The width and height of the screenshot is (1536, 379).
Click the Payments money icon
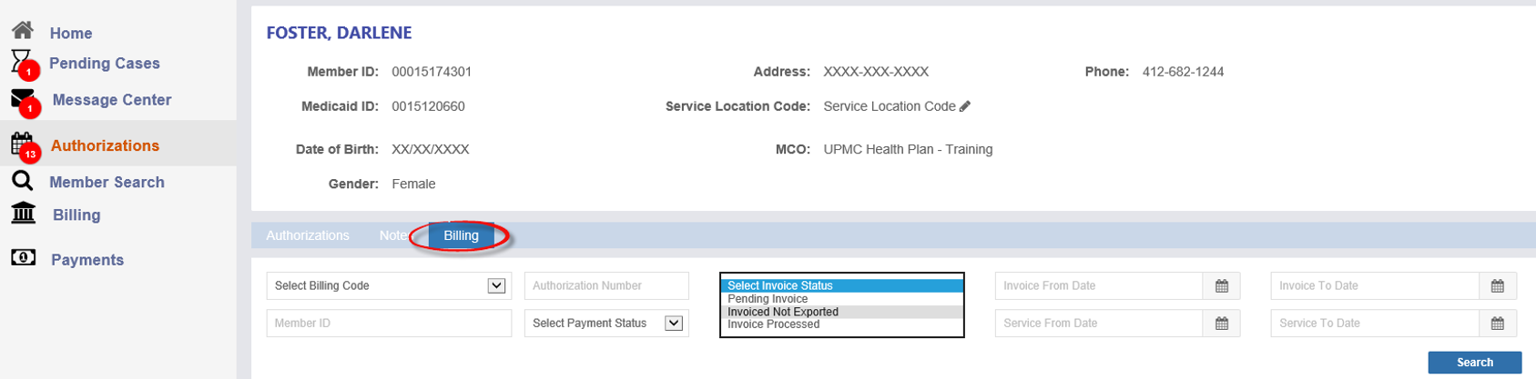point(23,257)
